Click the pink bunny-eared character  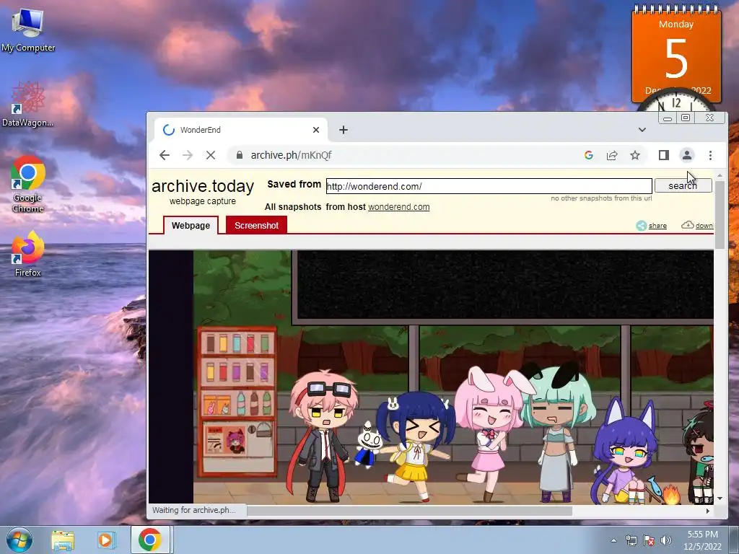tap(491, 434)
